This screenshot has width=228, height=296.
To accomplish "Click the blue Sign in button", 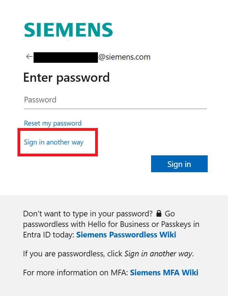I will (x=179, y=163).
